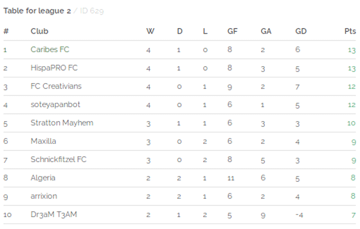
Task: Open the Caribes FC club link
Action: coord(50,49)
